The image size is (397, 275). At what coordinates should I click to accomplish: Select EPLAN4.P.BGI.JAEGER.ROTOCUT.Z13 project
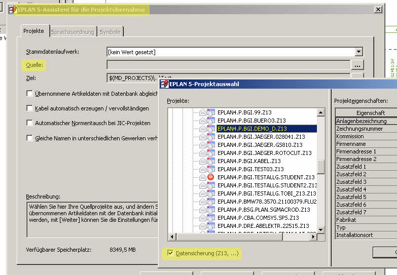click(264, 153)
